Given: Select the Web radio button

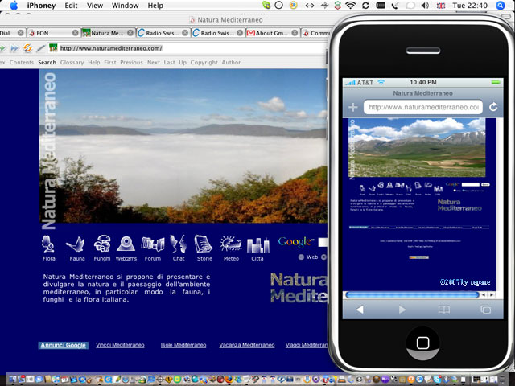Looking at the screenshot, I should [x=301, y=257].
